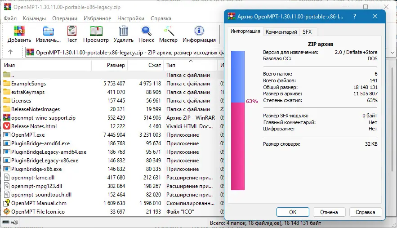Select PluginBridge-x86.exe file name

pos(36,169)
